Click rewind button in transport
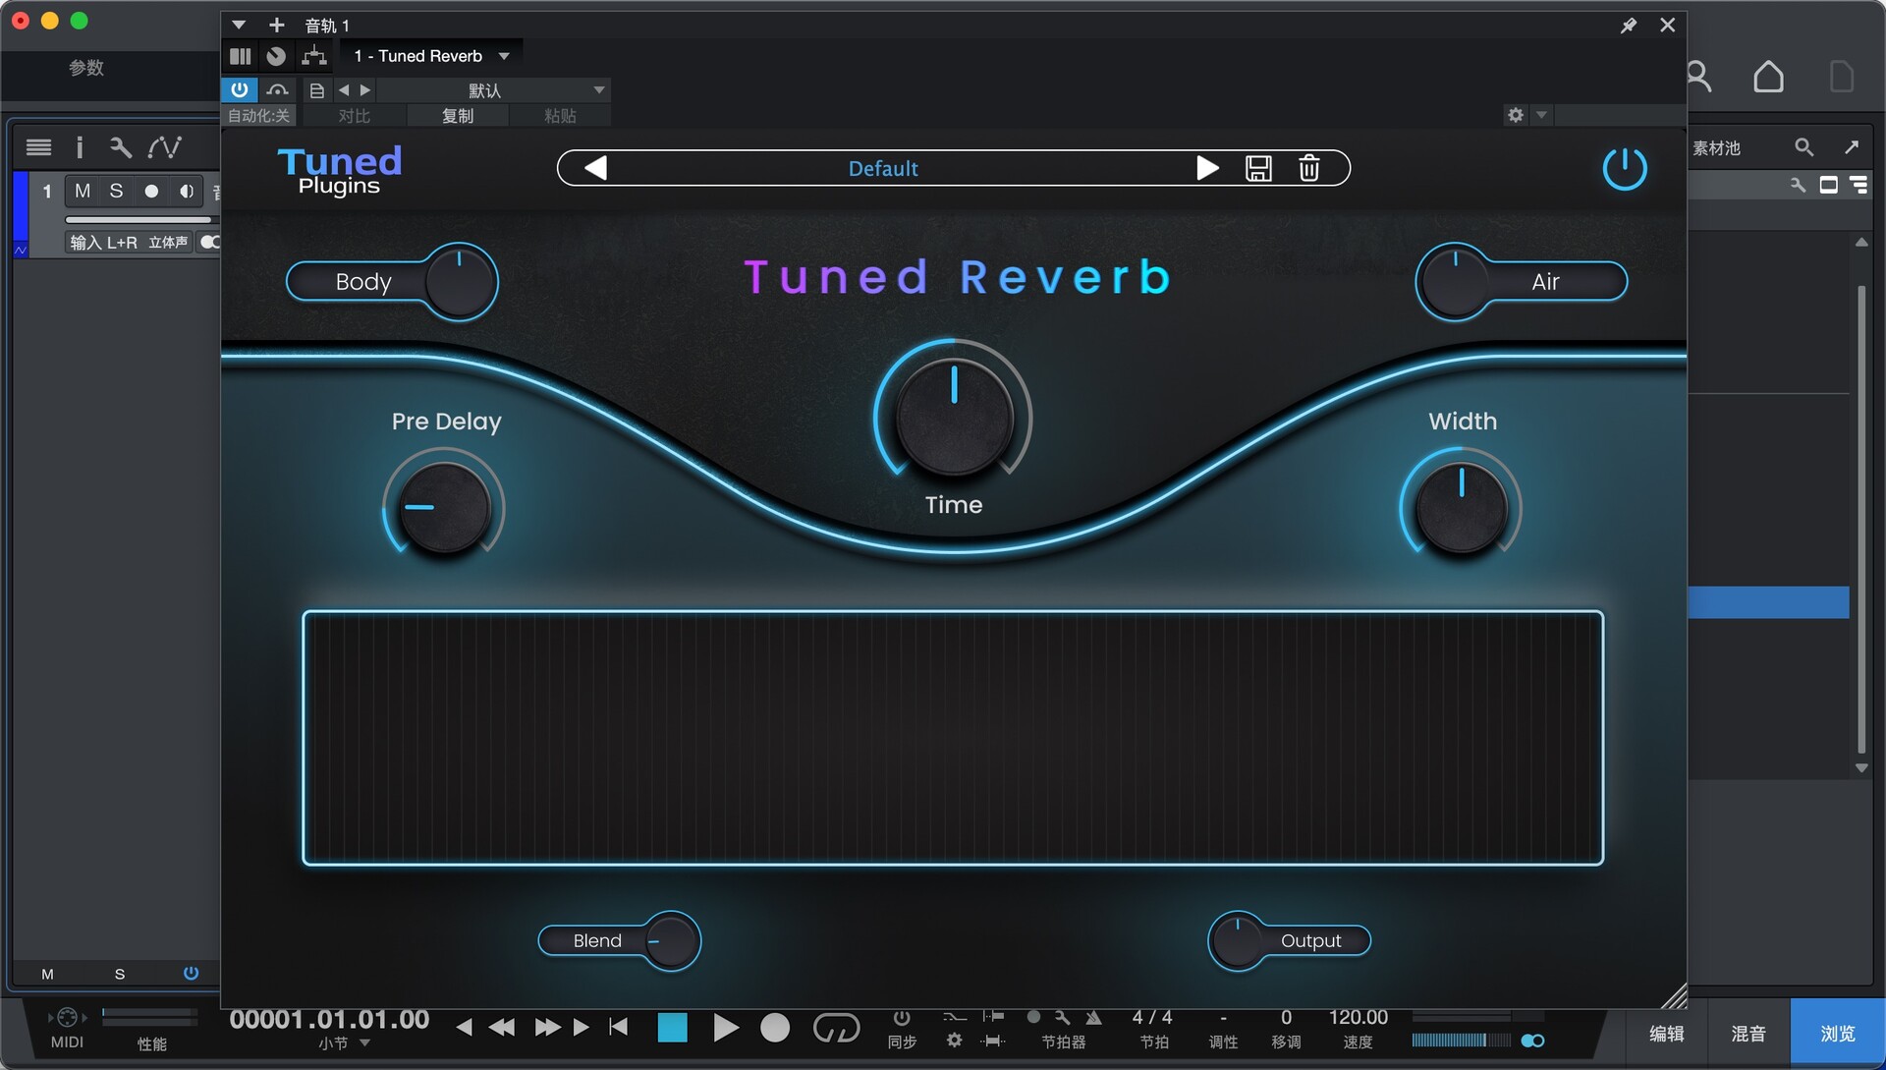Image resolution: width=1886 pixels, height=1070 pixels. click(x=502, y=1027)
